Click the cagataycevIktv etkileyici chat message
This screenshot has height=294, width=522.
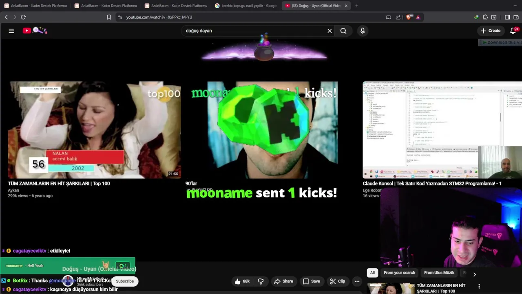click(36, 251)
